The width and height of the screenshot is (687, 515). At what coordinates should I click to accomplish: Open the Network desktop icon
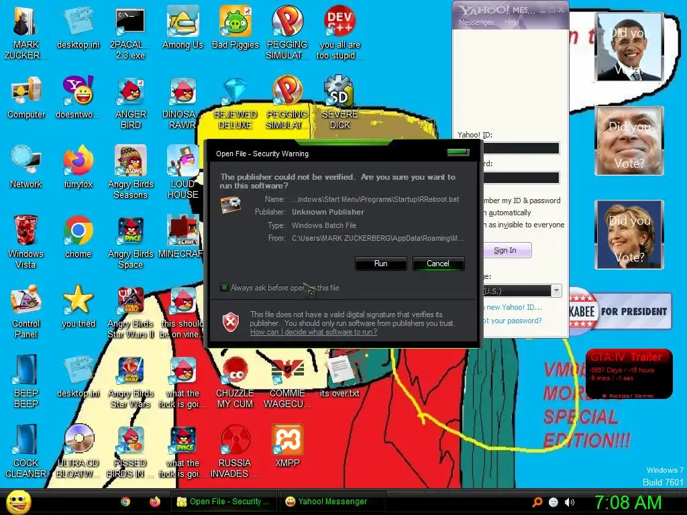pyautogui.click(x=26, y=167)
